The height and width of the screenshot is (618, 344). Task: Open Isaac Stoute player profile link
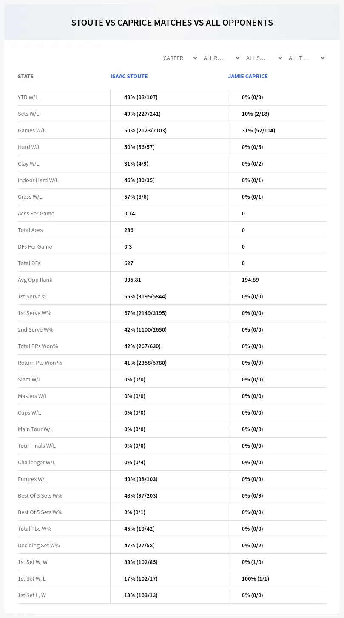point(129,77)
